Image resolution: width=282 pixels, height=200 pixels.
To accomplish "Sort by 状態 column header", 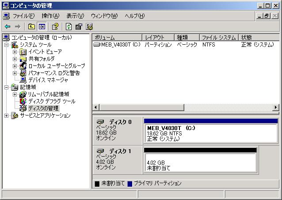I will pyautogui.click(x=259, y=38).
